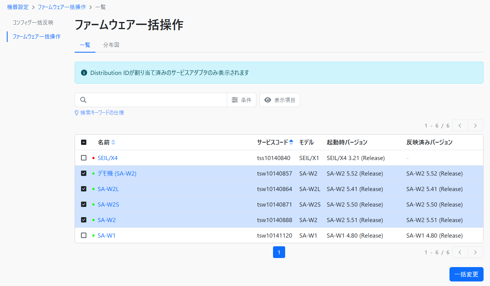
Task: Click service code tsw10140864
Action: 275,189
